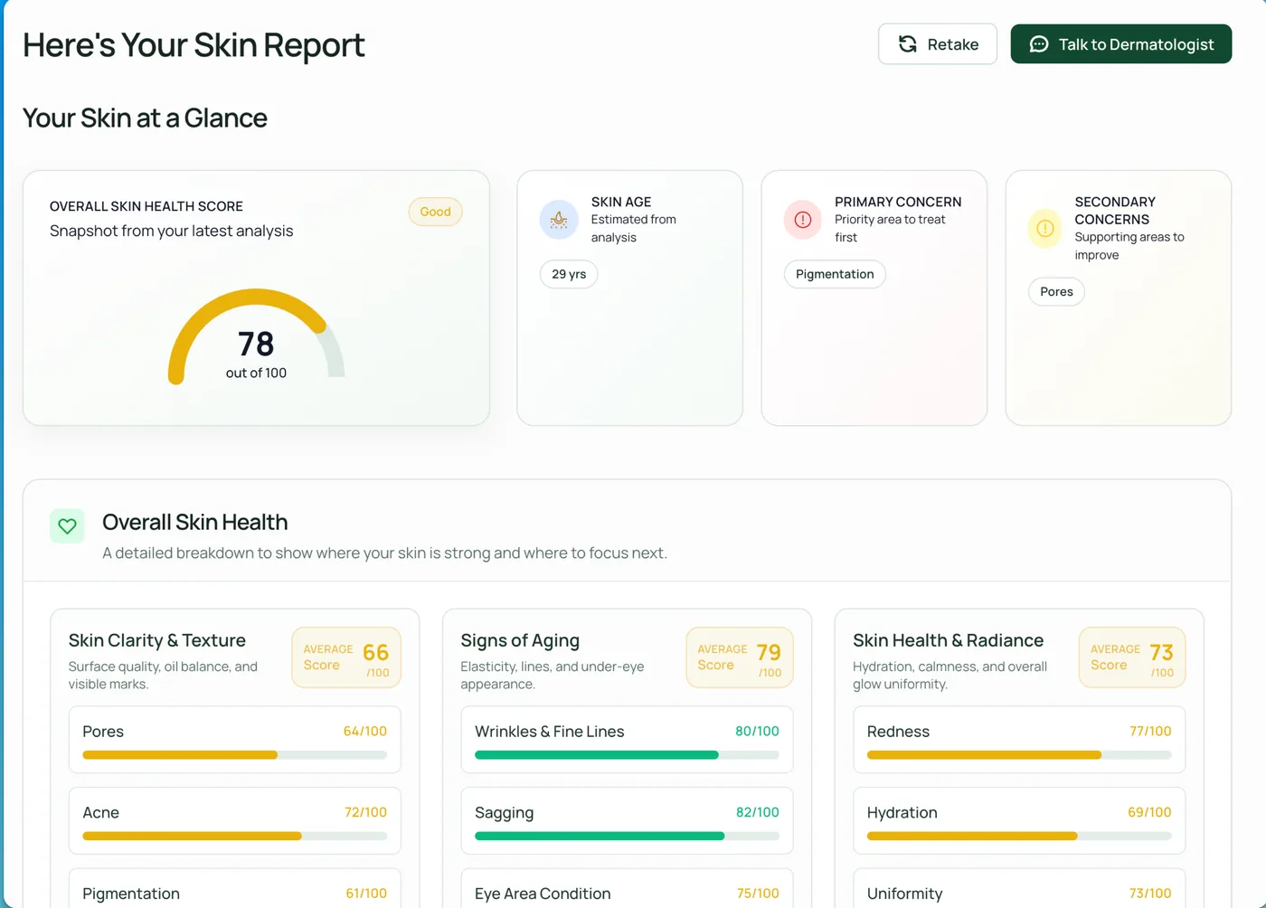This screenshot has height=908, width=1266.
Task: Click the Redness progress bar
Action: click(x=1019, y=755)
